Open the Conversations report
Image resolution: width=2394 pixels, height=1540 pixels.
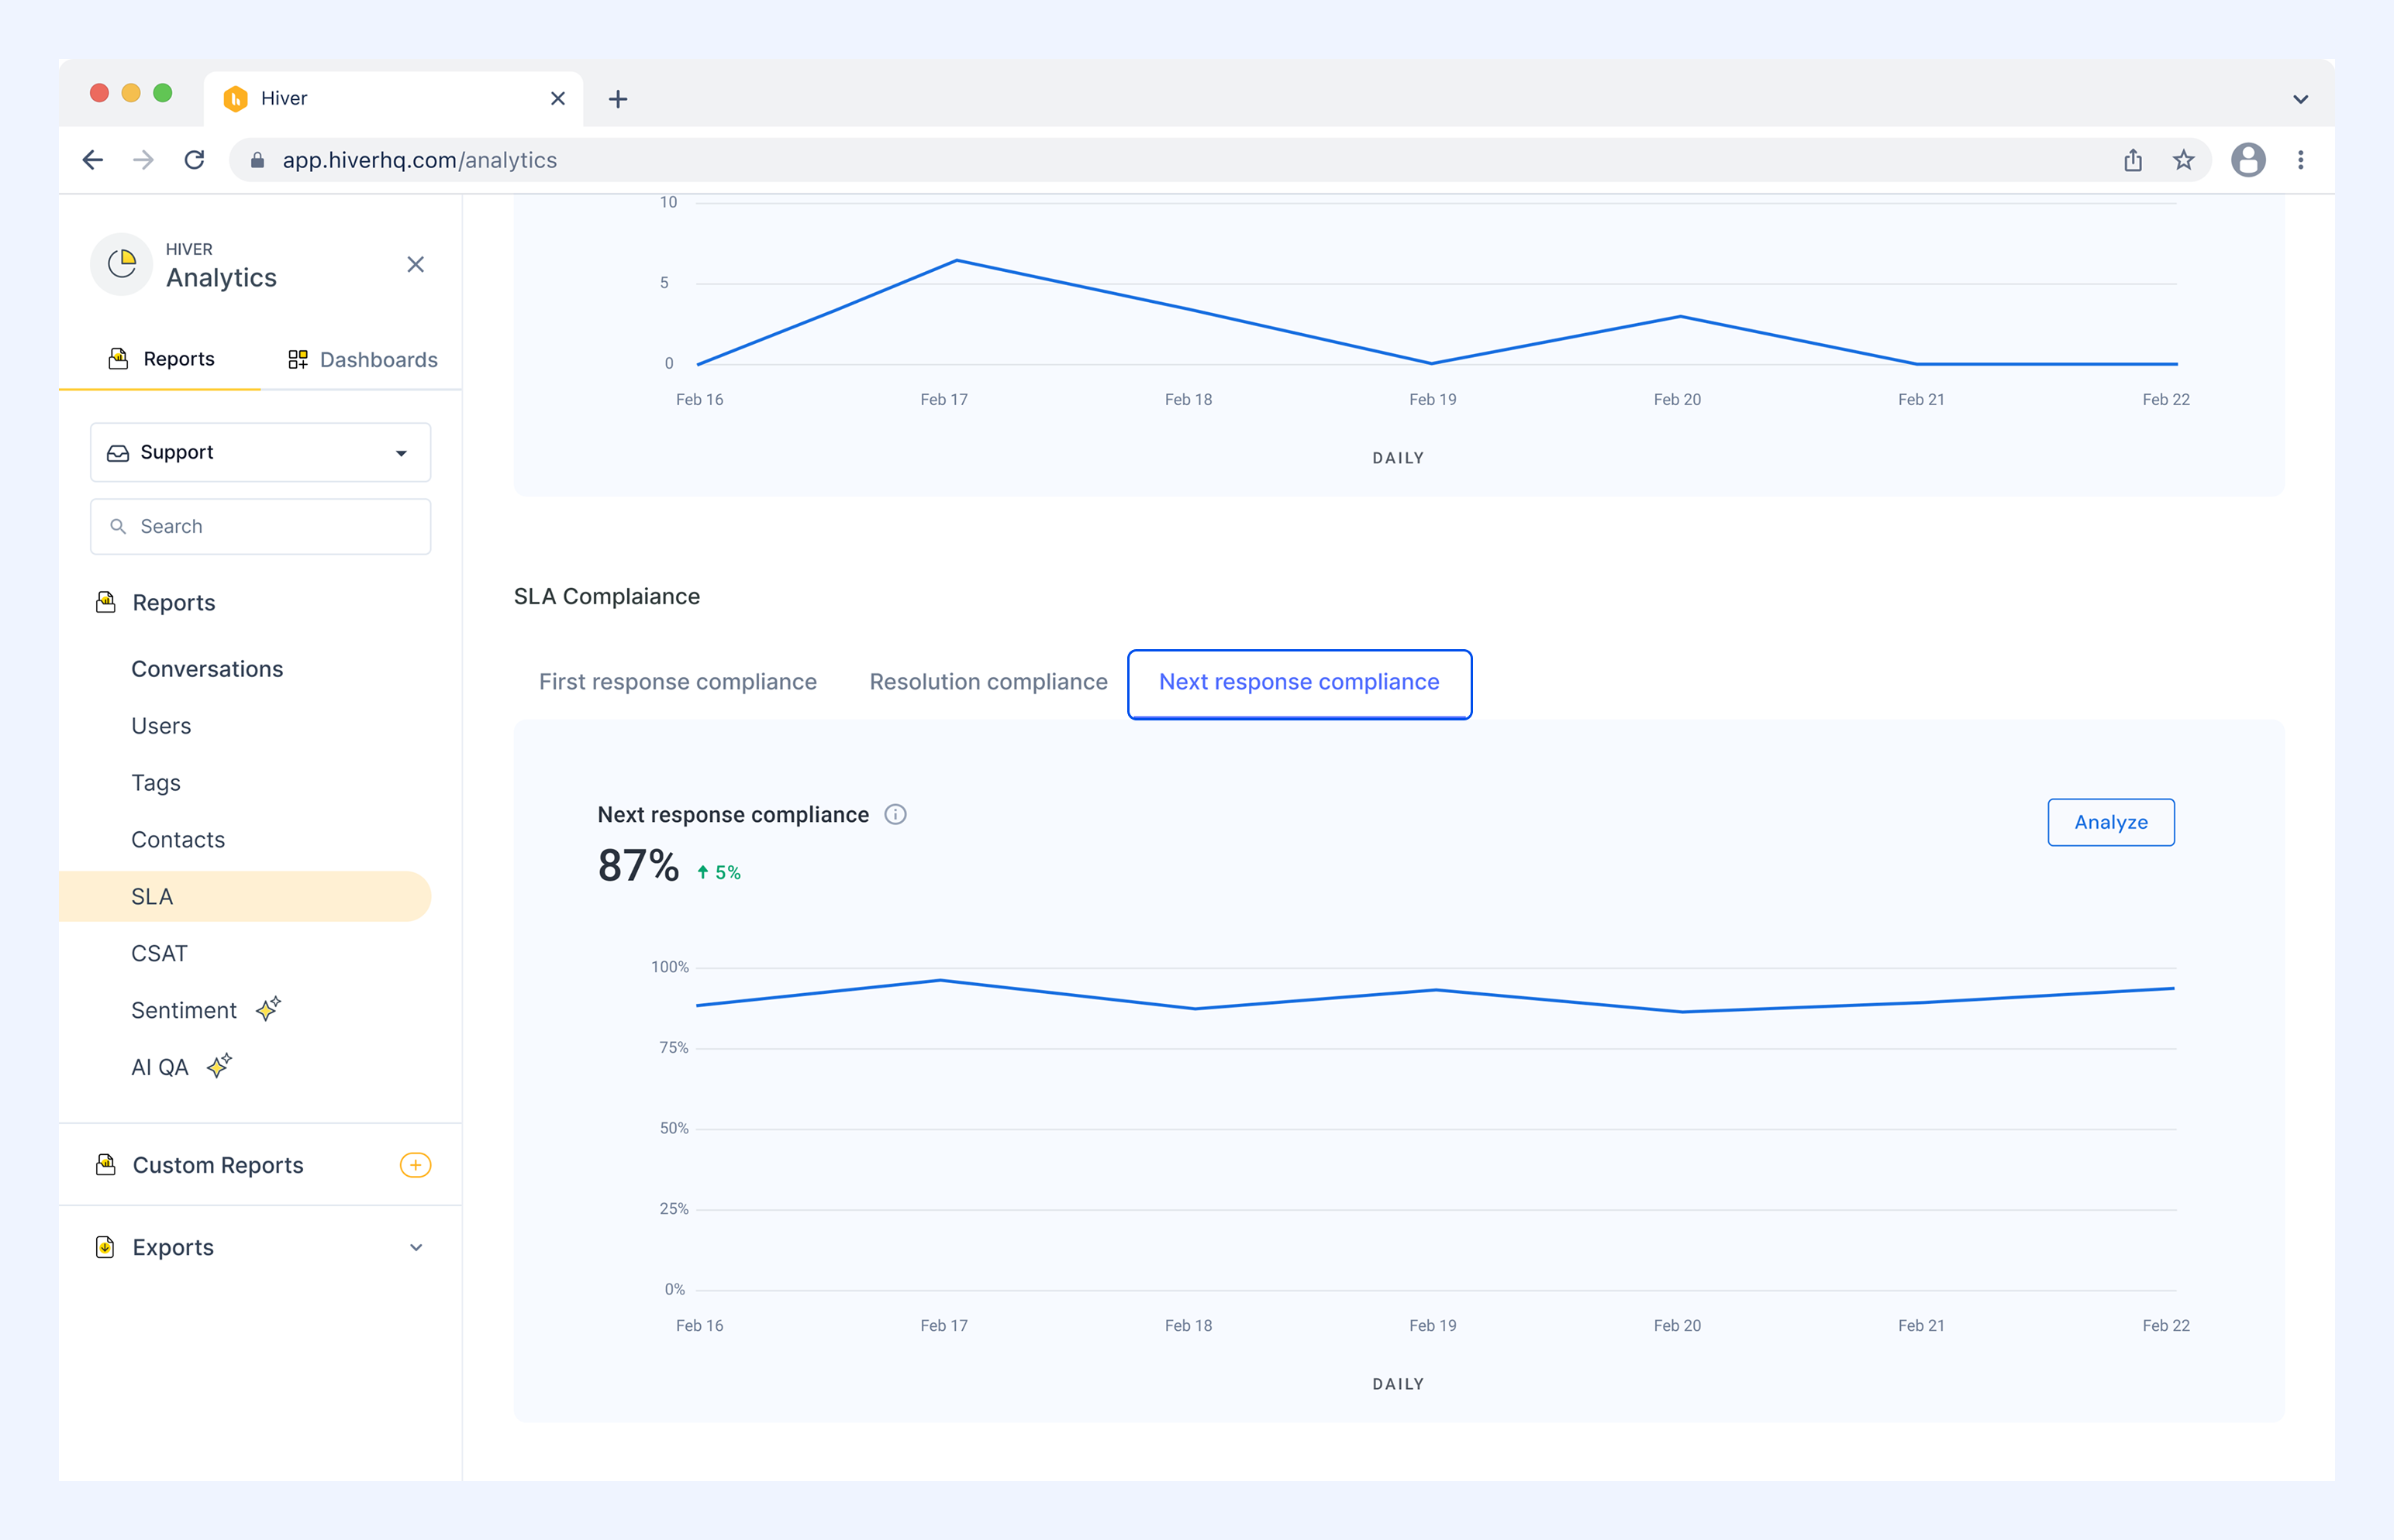coord(207,669)
